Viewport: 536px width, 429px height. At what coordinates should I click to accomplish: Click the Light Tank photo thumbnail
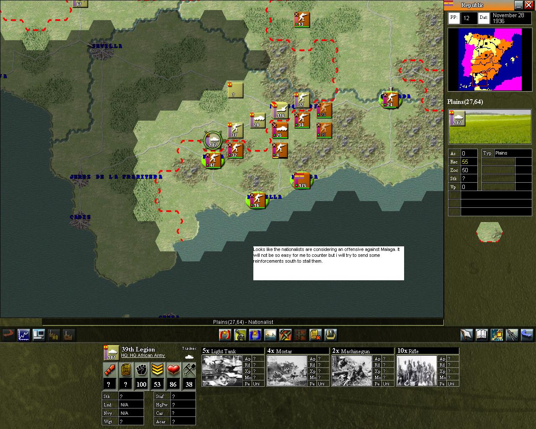tap(222, 371)
